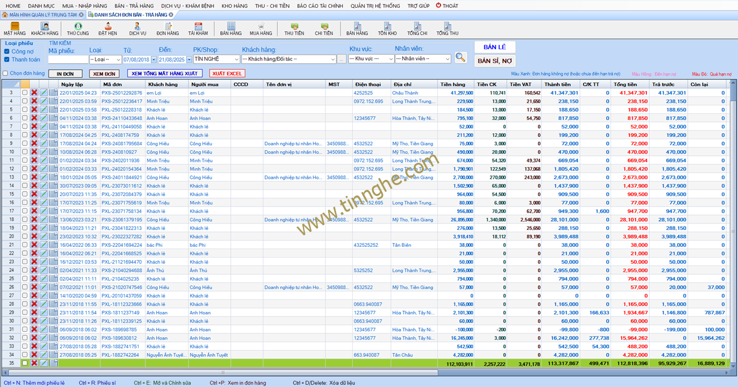Delete order PXS-24110433648 using red X
The width and height of the screenshot is (738, 387).
(x=34, y=118)
